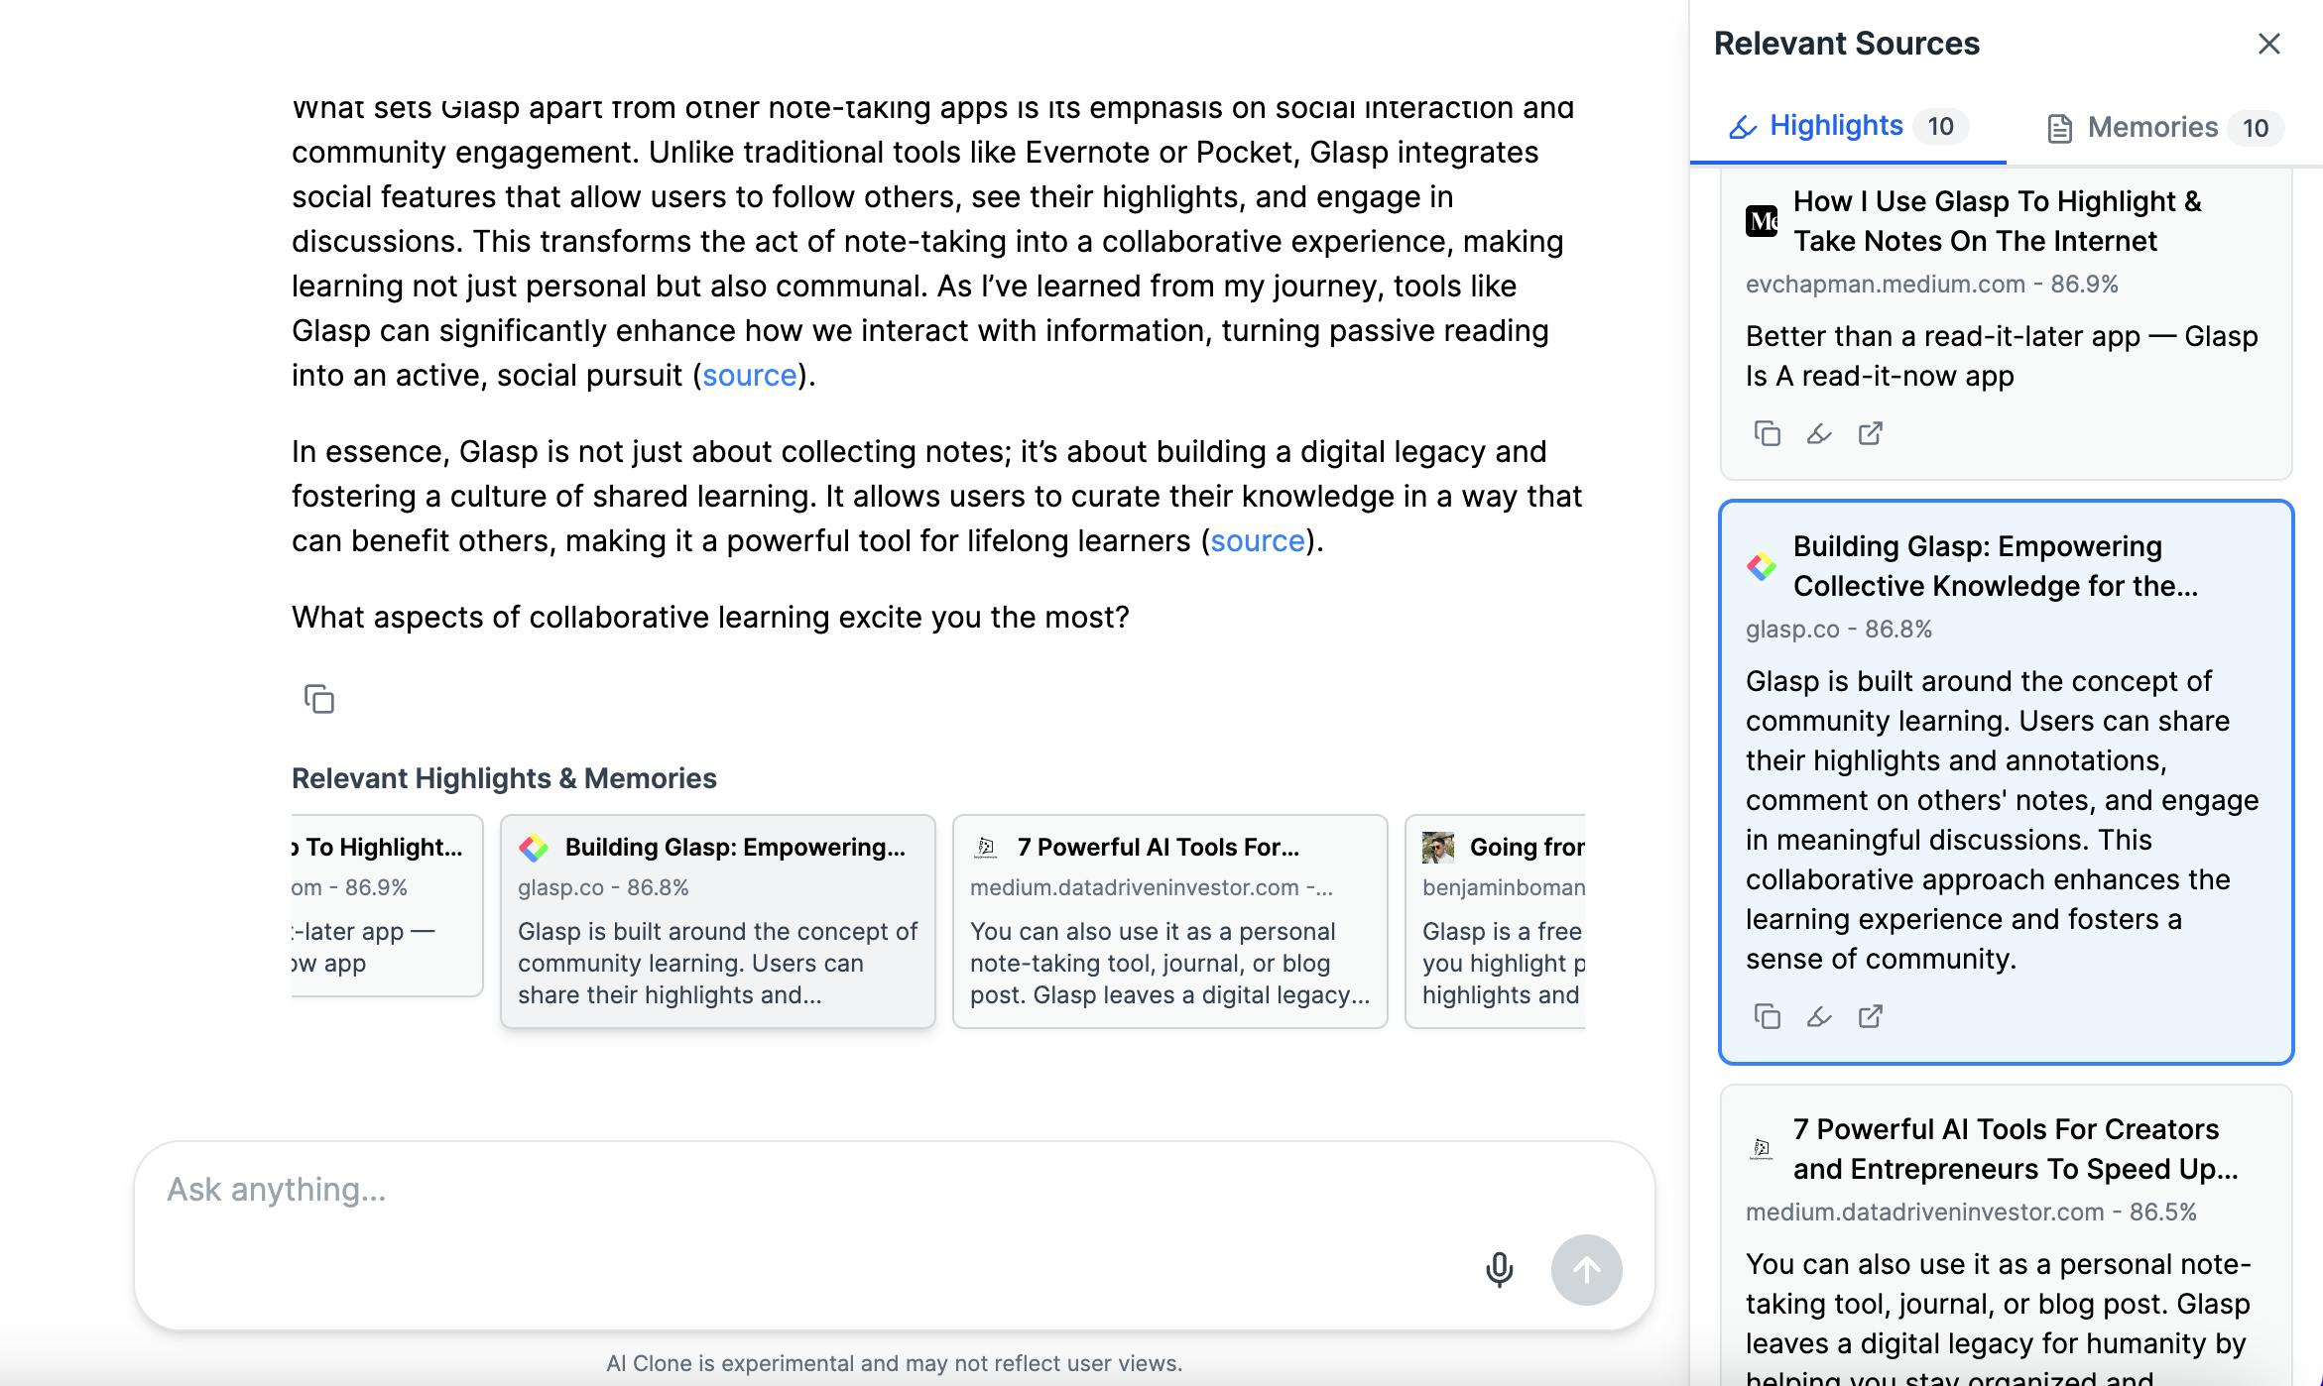The image size is (2323, 1386).
Task: Copy the 'Building Glasp' highlight in the sidebar
Action: coord(1767,1016)
